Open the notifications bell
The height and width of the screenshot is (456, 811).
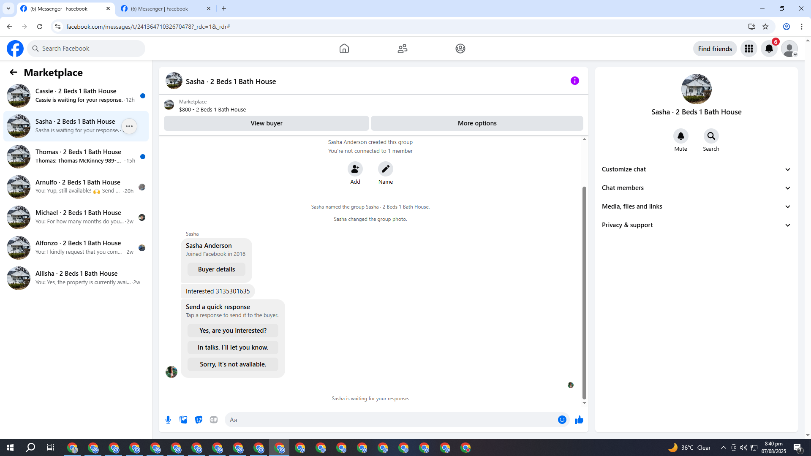tap(769, 49)
